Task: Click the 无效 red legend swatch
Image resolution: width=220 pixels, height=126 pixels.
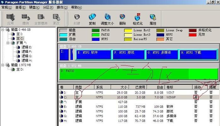Action: [193, 35]
